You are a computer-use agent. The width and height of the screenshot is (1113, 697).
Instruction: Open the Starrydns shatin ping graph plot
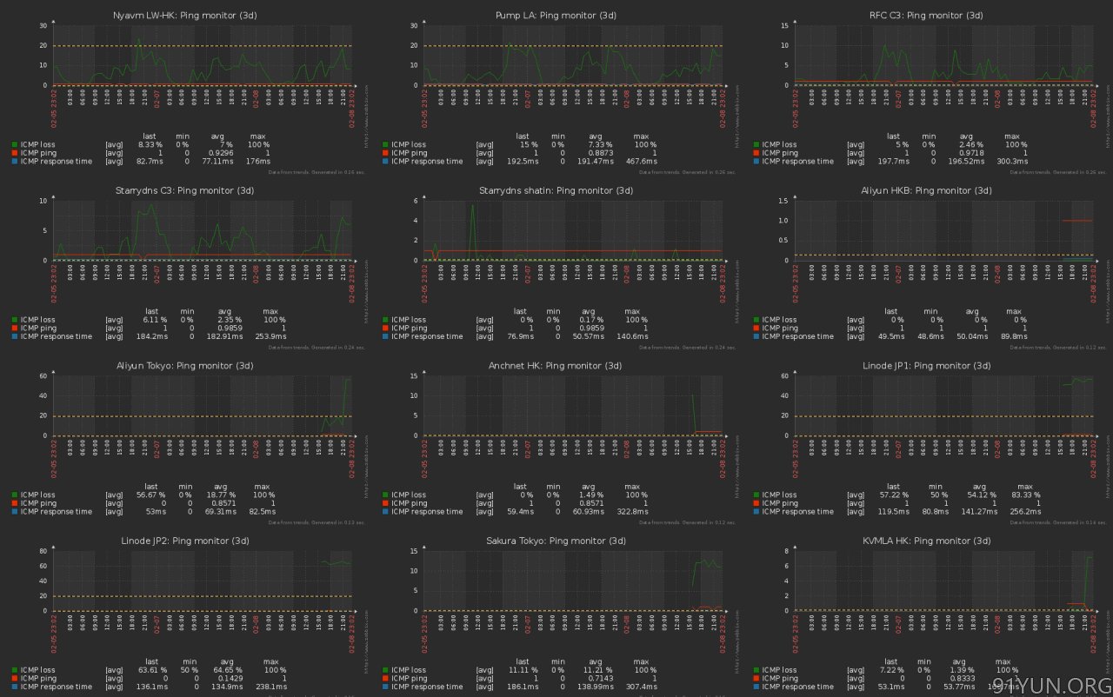tap(573, 230)
